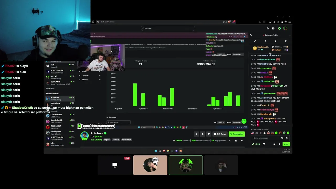Click the Windows Start icon in streamed taskbar
Screen dimensions: 336x189
[x=155, y=151]
